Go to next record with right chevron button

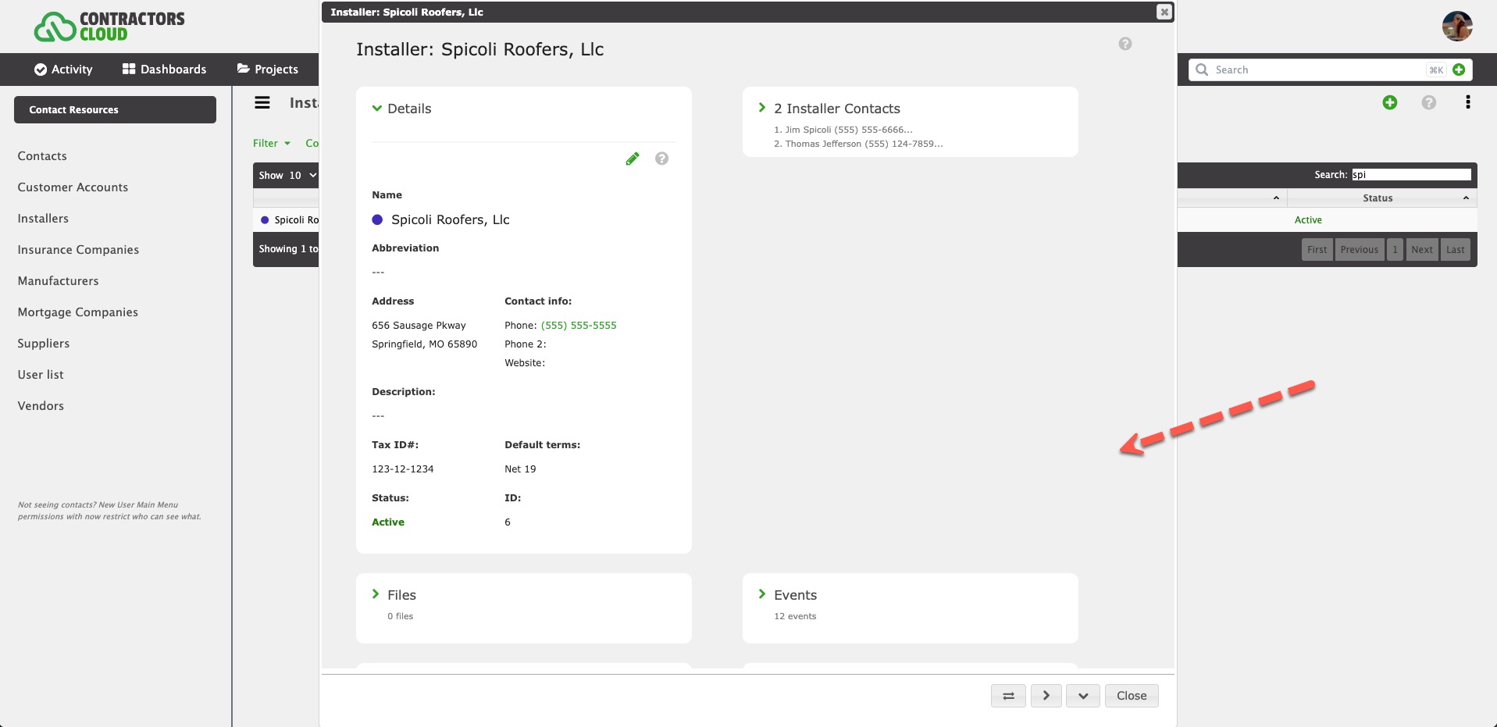1046,696
